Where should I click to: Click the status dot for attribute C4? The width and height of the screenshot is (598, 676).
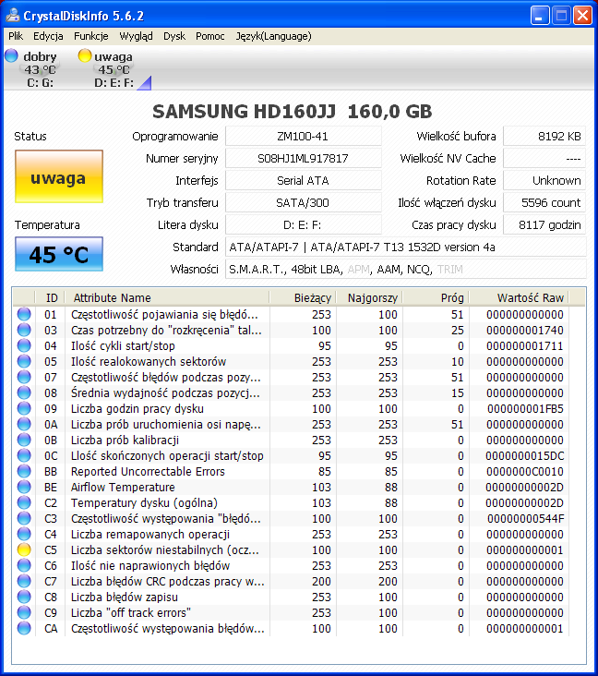coord(24,534)
